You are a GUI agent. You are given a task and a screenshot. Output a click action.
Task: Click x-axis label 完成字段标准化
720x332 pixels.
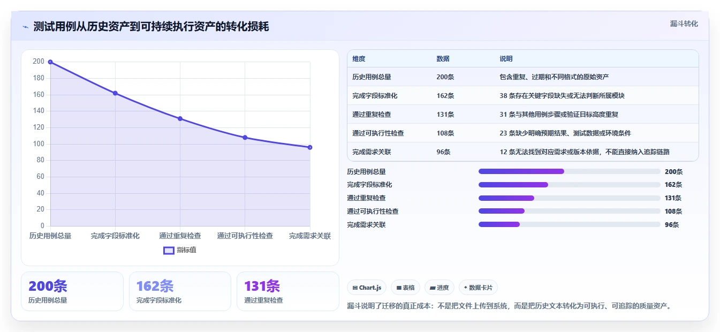[115, 236]
